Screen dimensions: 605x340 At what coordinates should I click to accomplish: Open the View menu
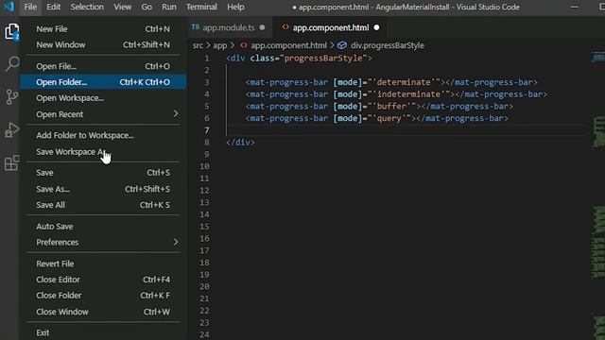tap(122, 7)
